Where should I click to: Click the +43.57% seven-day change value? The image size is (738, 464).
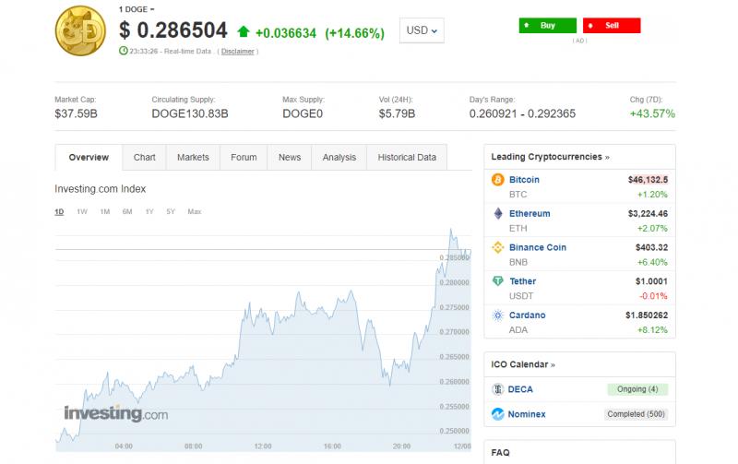pos(652,113)
